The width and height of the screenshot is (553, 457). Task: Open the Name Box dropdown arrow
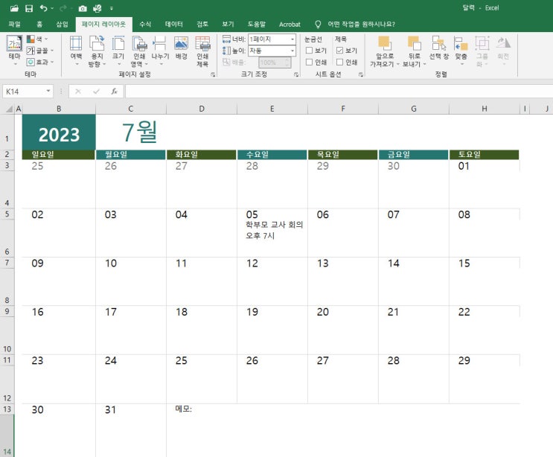pyautogui.click(x=48, y=92)
